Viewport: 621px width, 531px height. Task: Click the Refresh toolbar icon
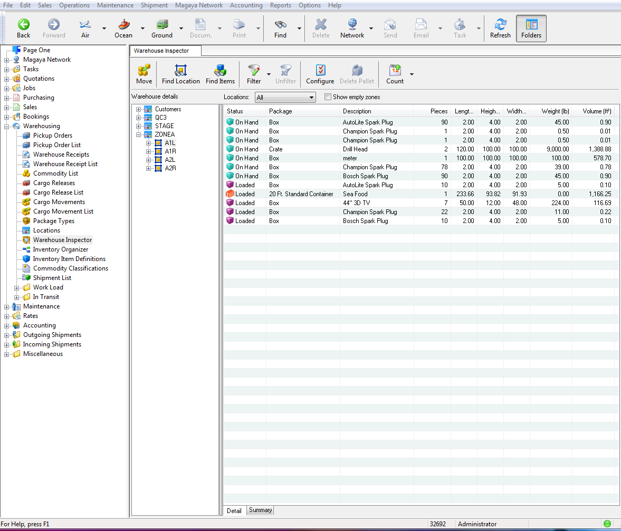[500, 28]
